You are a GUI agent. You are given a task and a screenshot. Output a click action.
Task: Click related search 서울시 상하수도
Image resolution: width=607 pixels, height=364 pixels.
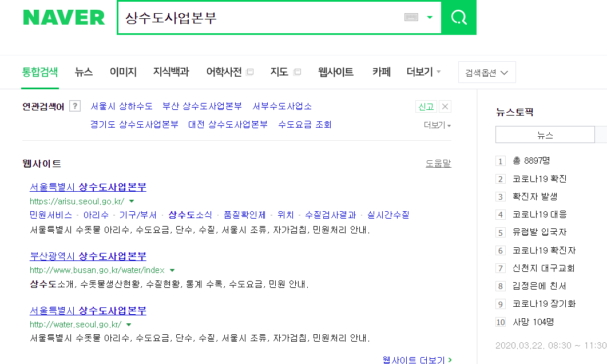[x=121, y=106]
